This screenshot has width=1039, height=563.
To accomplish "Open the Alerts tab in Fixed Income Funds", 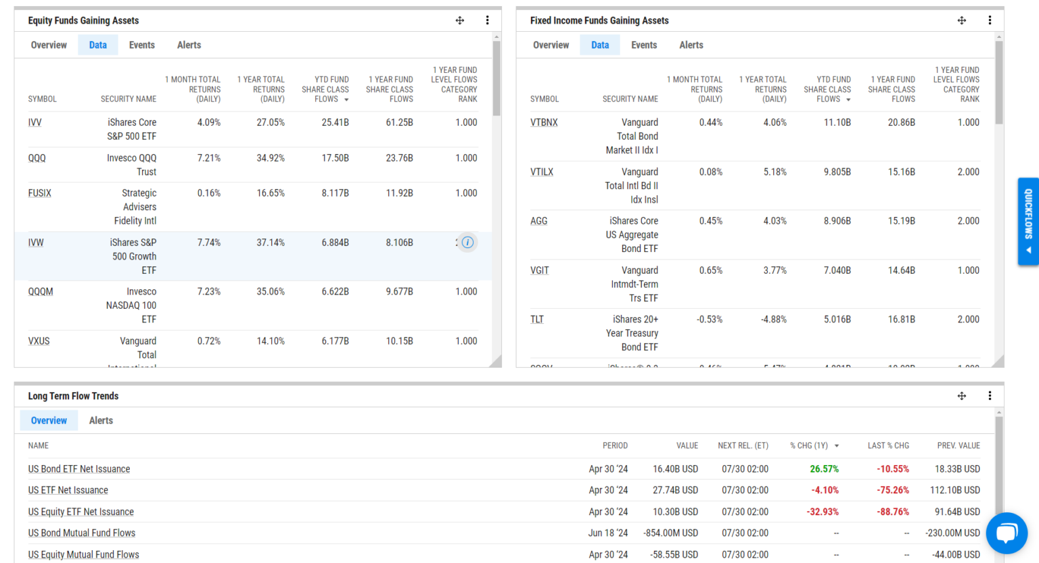I will (691, 45).
